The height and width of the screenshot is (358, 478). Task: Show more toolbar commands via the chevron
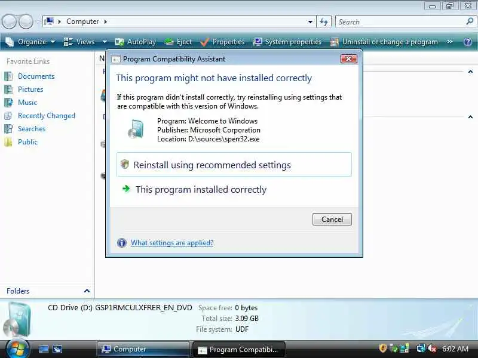450,41
